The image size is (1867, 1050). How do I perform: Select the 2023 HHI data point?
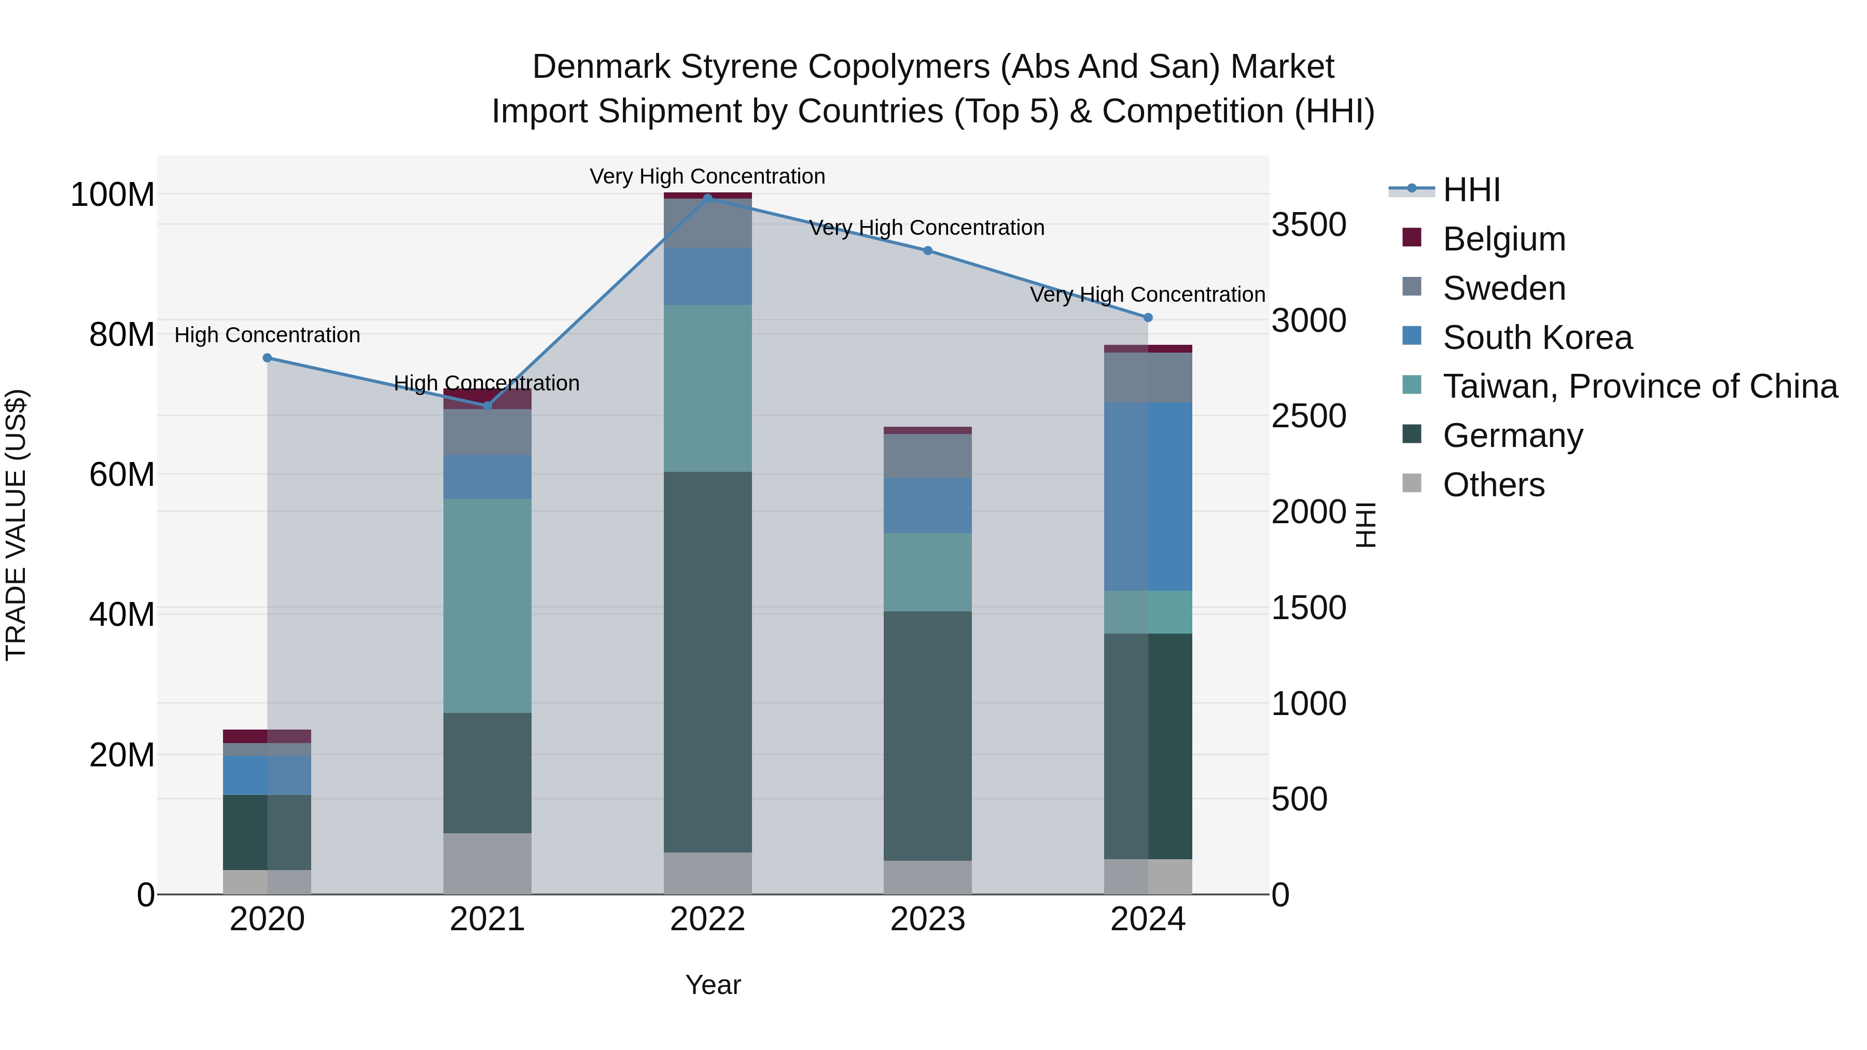click(928, 251)
